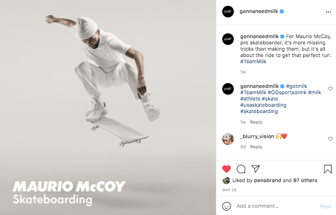Click gonnaneedmilk avatar in post header
Viewport: 336px width, 215px height.
click(x=228, y=12)
